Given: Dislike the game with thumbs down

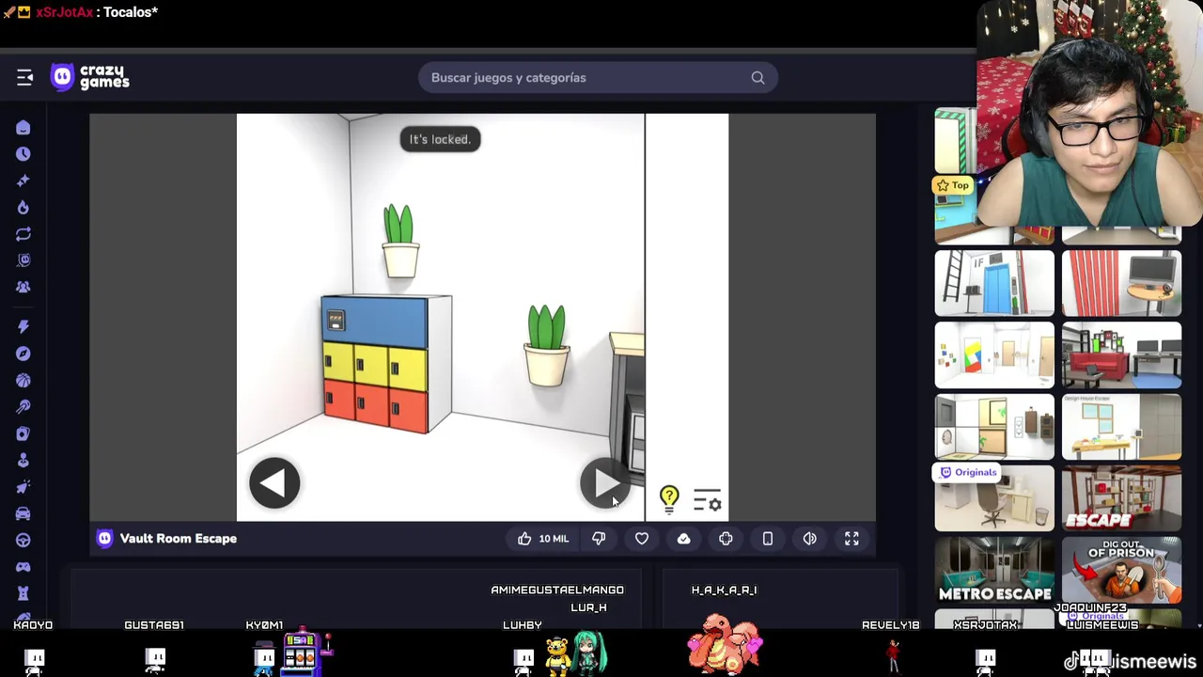Looking at the screenshot, I should pos(599,539).
